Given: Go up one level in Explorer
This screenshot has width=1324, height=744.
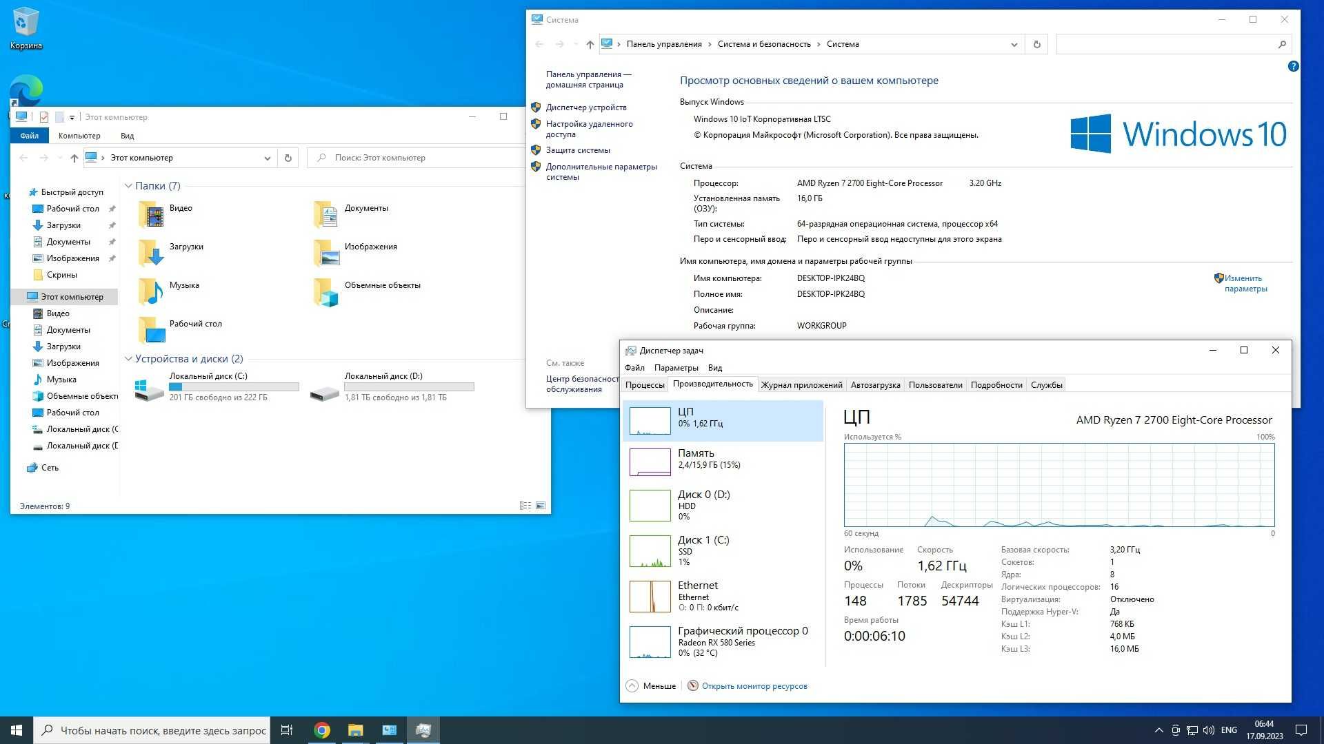Looking at the screenshot, I should click(x=74, y=158).
